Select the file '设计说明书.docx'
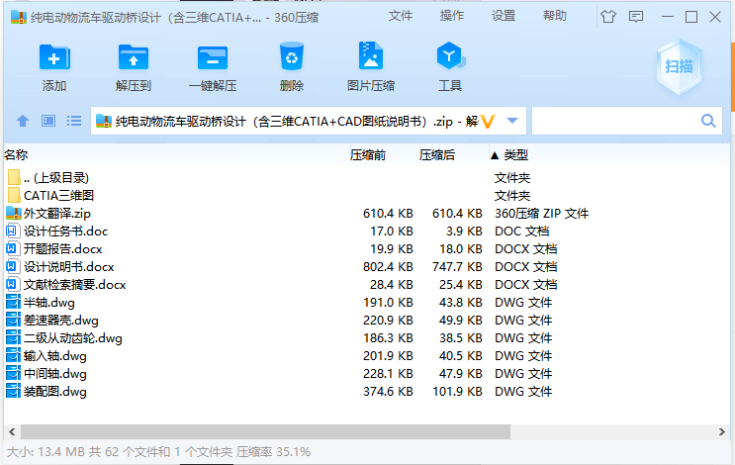Viewport: 735px width, 465px height. tap(69, 267)
